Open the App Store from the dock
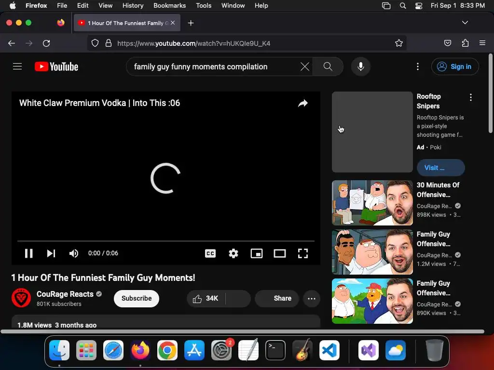Image resolution: width=494 pixels, height=370 pixels. click(x=194, y=350)
